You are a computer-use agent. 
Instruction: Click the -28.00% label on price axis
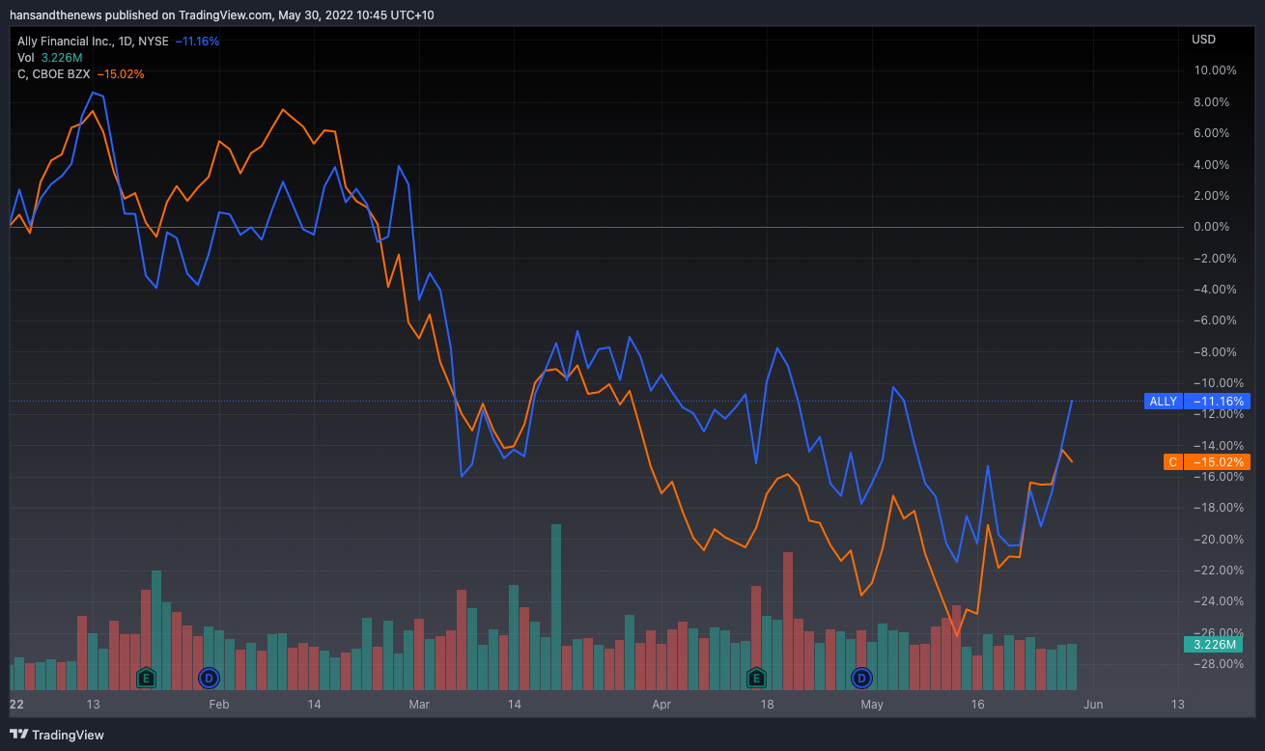coord(1215,664)
